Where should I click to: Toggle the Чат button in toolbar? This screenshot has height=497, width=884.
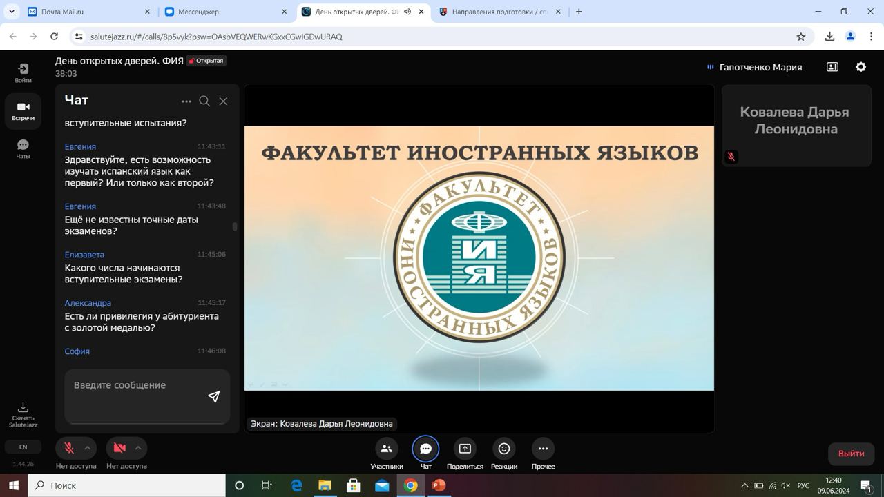[426, 454]
